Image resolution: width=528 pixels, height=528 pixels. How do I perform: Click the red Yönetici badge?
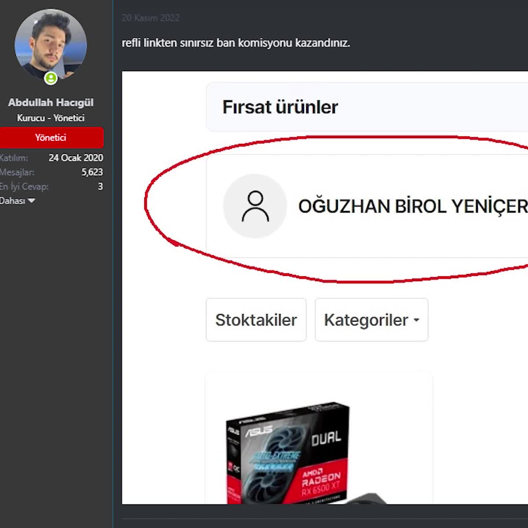[x=51, y=138]
